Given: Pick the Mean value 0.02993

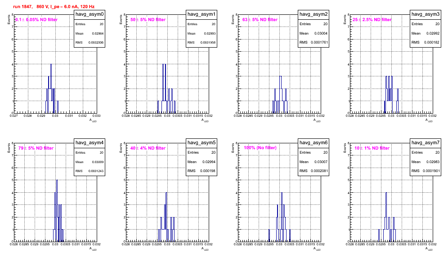Looking at the screenshot, I should [x=210, y=33].
